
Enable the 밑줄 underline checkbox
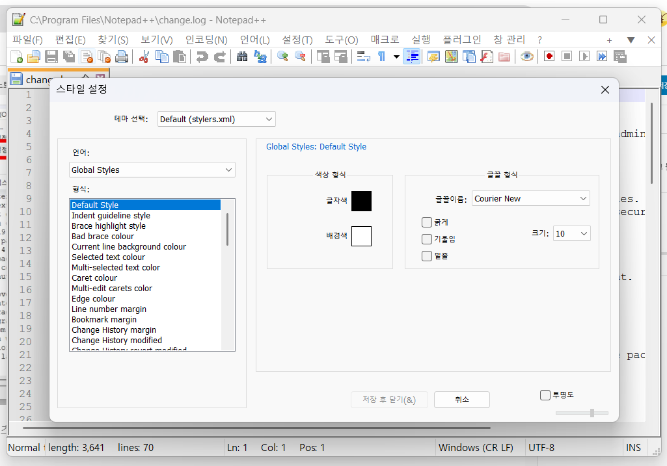427,256
